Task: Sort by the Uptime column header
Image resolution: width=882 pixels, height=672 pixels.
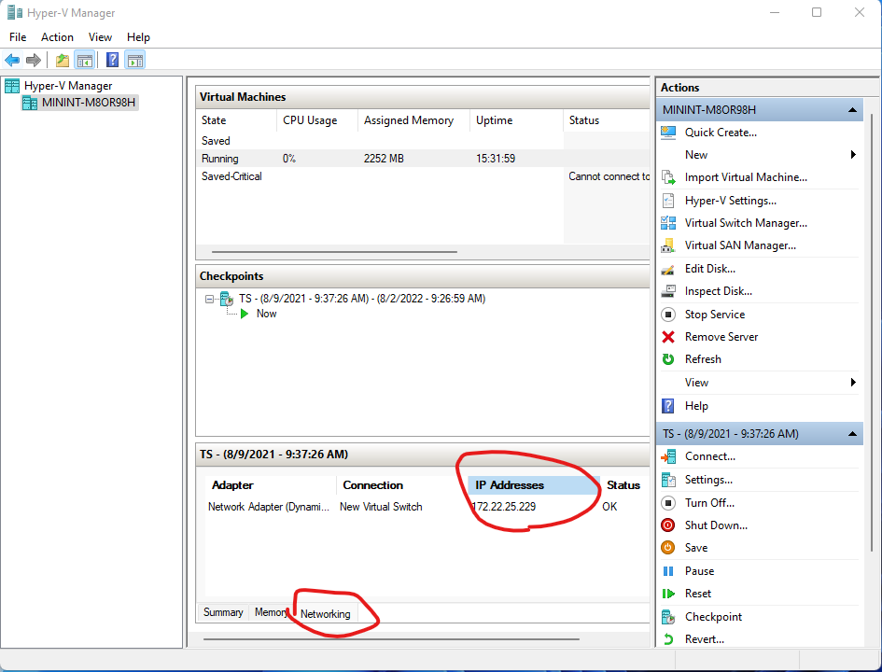Action: click(x=516, y=120)
